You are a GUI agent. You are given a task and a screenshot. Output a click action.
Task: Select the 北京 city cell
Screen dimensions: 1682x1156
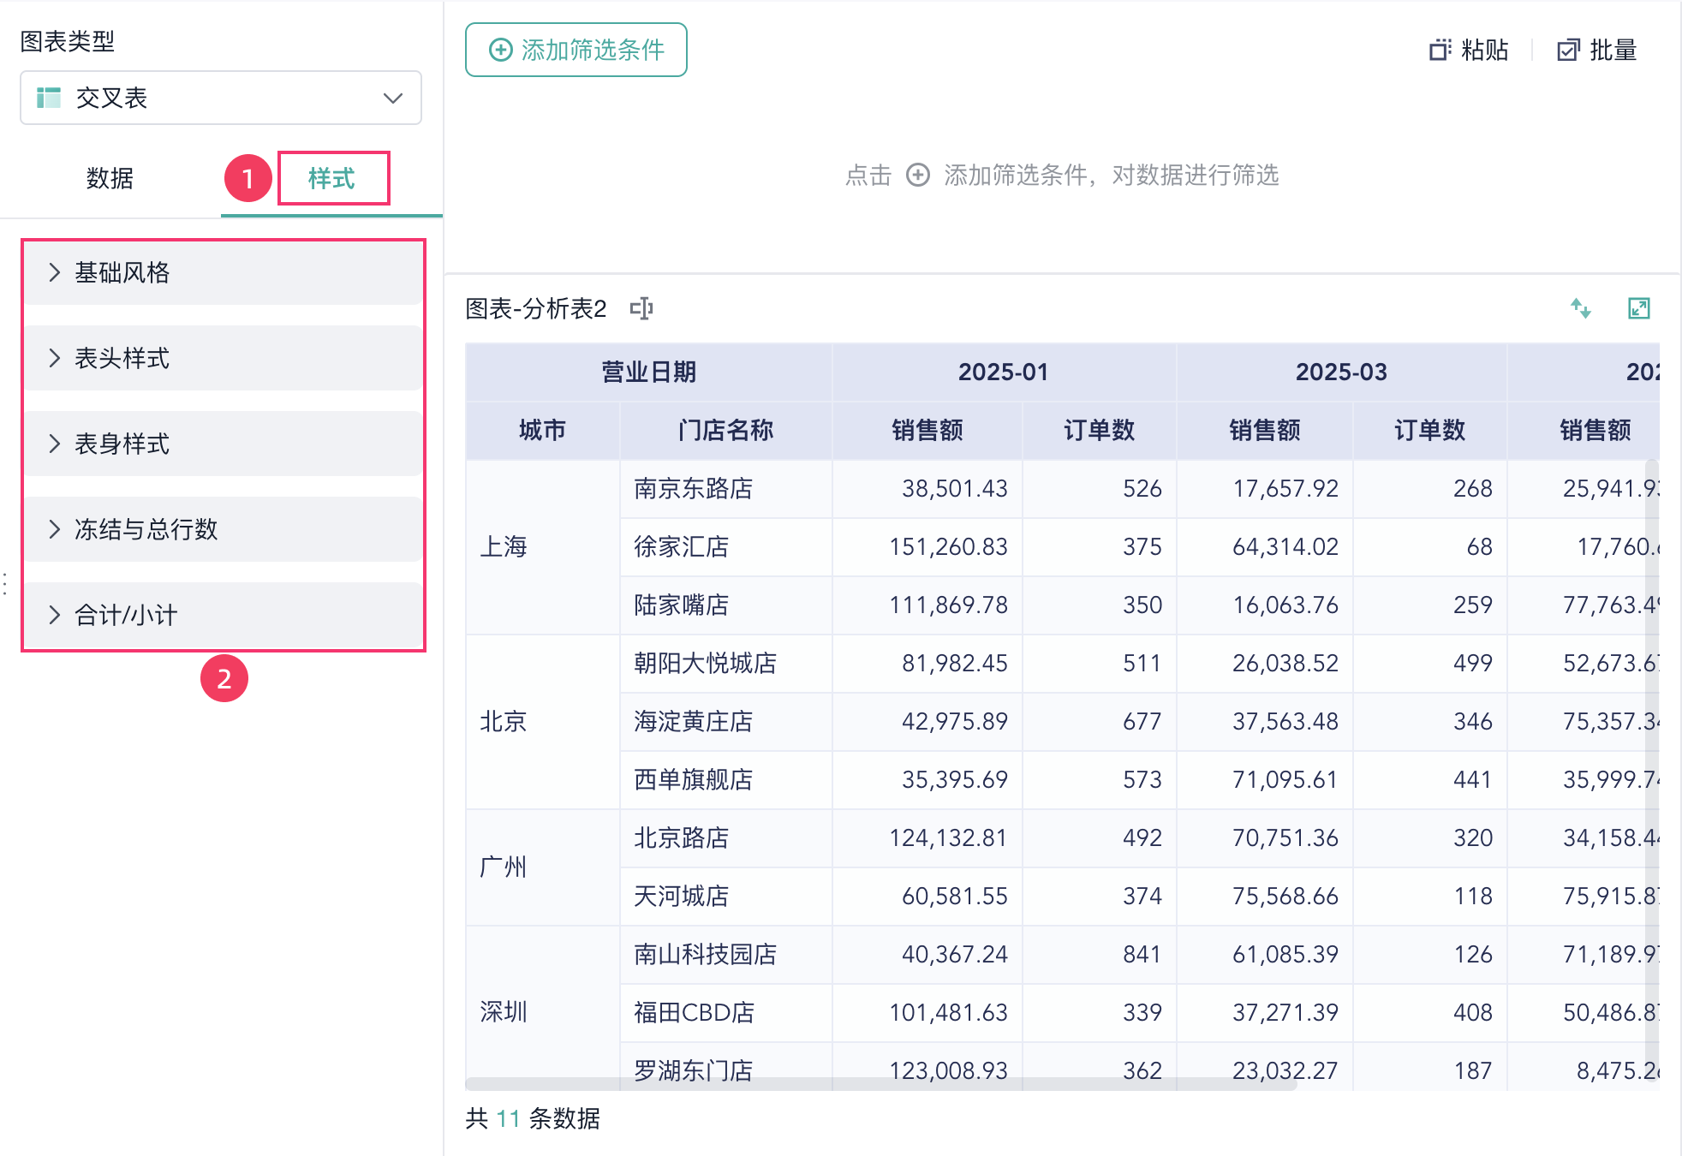[x=543, y=721]
